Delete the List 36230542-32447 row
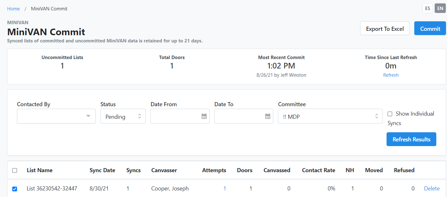Image resolution: width=447 pixels, height=197 pixels. [432, 189]
